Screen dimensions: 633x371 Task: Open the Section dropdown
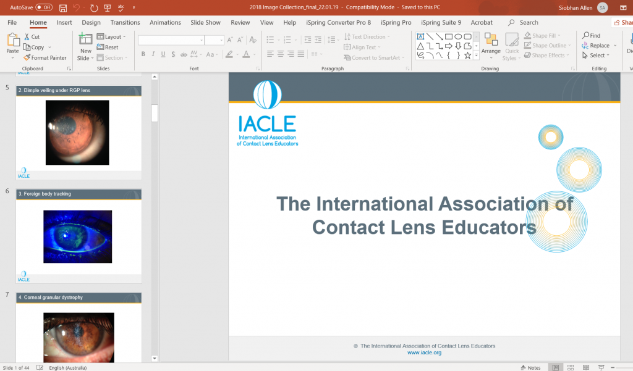tap(113, 57)
